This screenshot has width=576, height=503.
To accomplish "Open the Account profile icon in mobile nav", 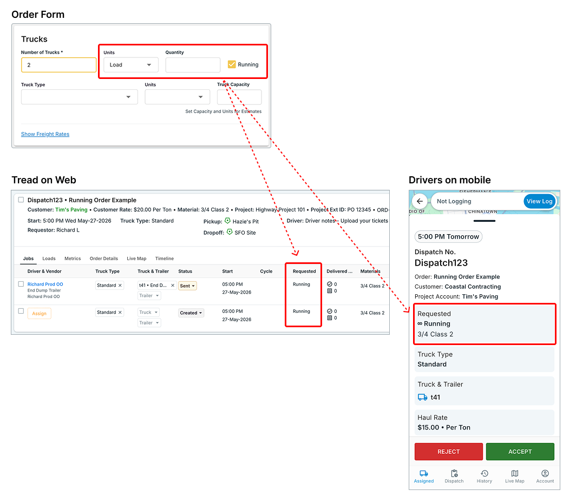I will tap(545, 473).
